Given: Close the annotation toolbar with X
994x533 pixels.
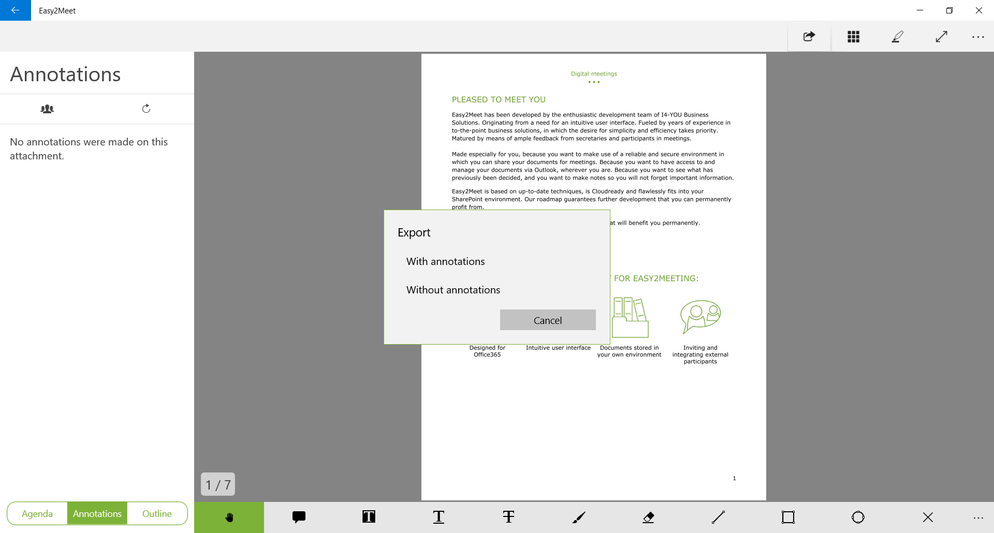Looking at the screenshot, I should click(928, 517).
